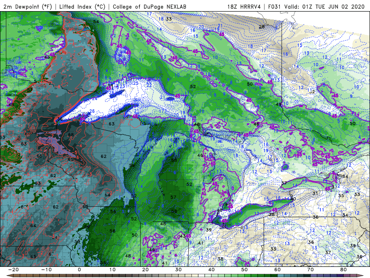Click the black 38 dewpoint value near bottom
The image size is (370, 278).
(221, 259)
